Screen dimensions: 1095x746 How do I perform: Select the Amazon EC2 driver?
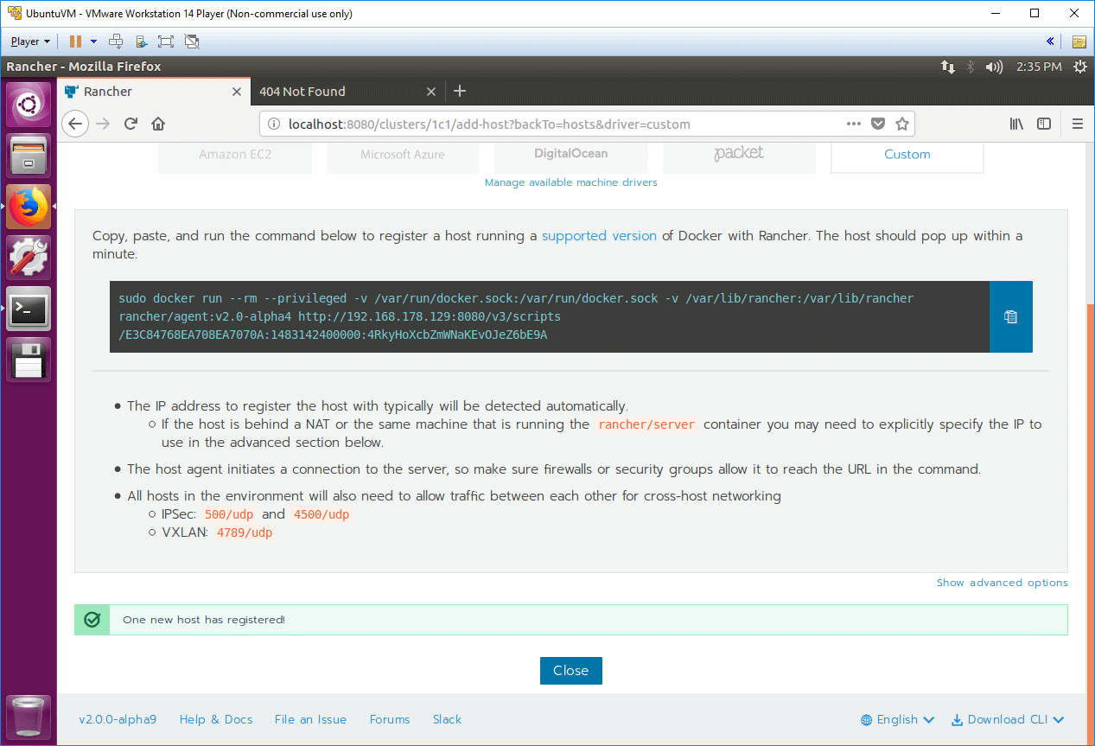pos(235,155)
